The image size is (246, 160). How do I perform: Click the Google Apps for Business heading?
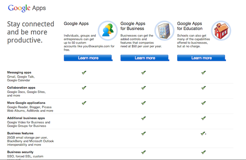click(x=133, y=26)
